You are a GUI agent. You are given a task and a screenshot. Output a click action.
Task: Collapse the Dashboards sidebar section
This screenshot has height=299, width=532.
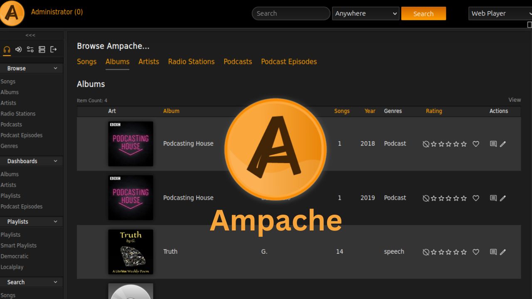(x=32, y=161)
